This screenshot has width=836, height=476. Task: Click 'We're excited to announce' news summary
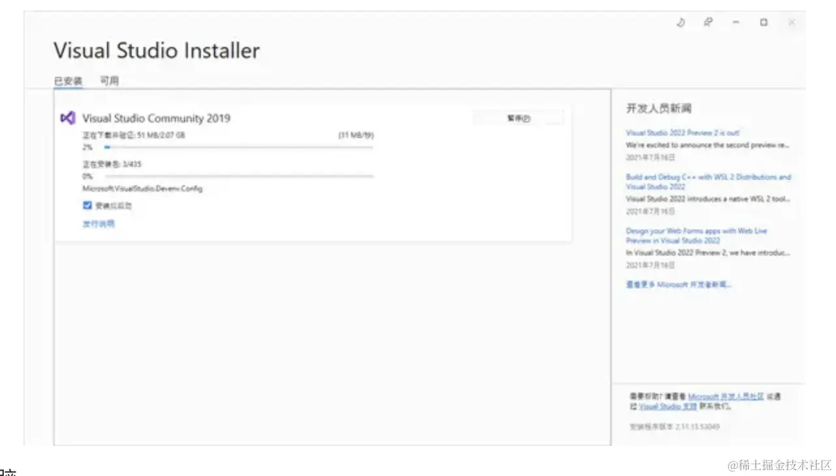(708, 145)
